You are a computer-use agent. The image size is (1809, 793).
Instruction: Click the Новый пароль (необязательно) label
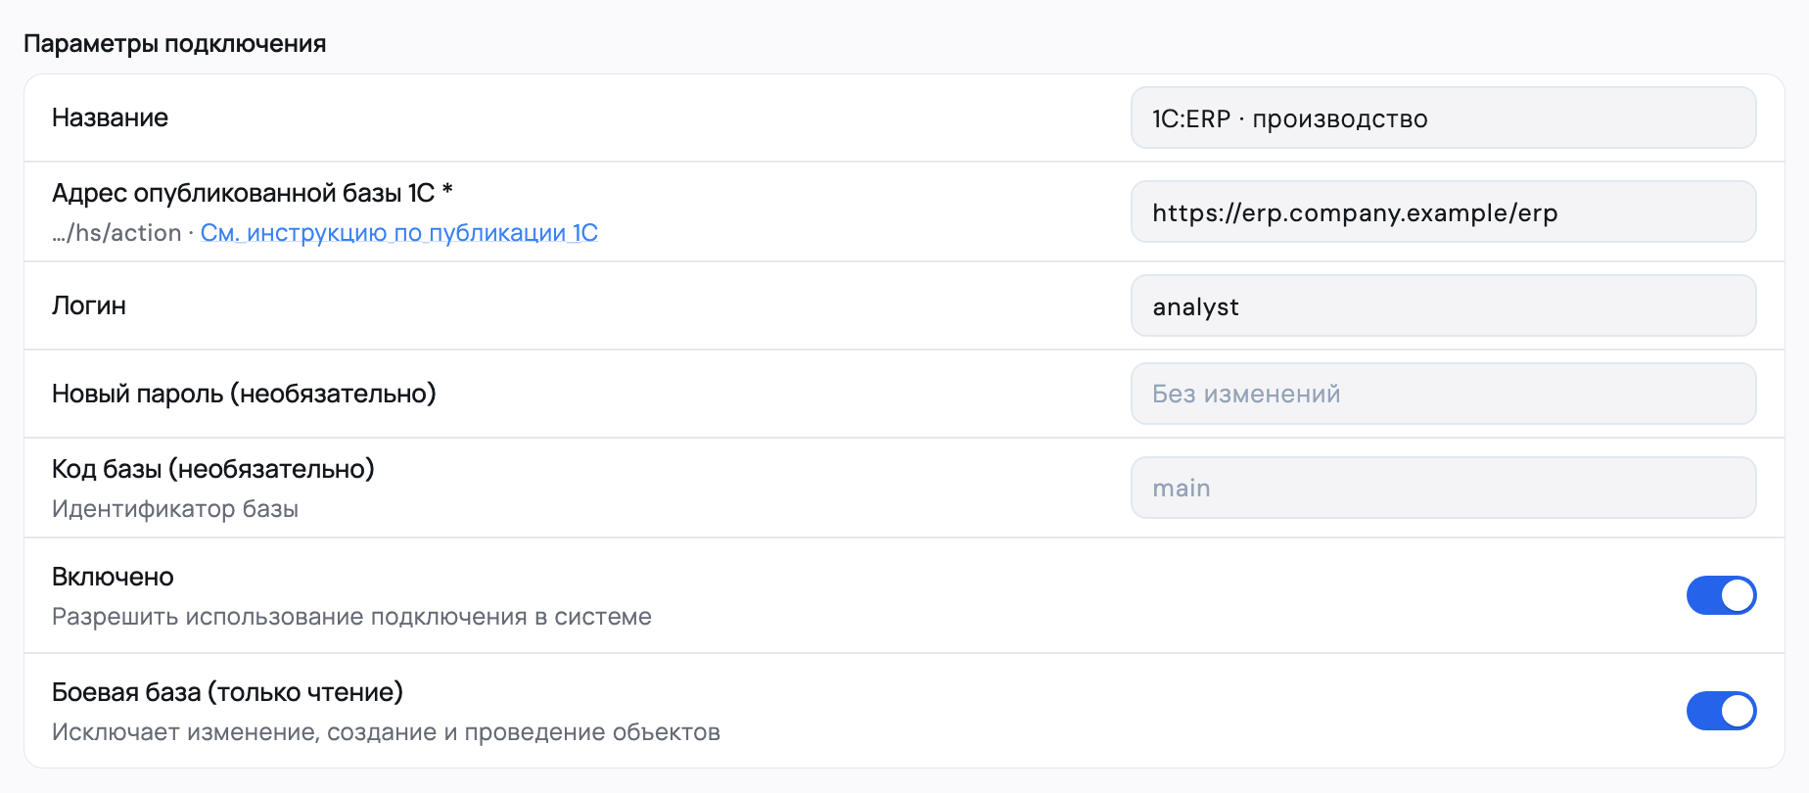244,394
